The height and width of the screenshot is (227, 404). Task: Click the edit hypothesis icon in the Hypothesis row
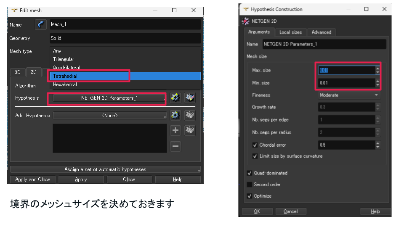190,98
